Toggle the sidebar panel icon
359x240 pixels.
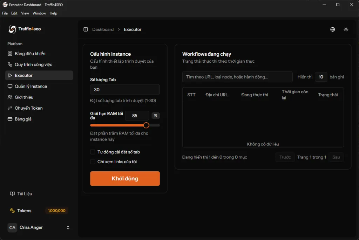coord(86,29)
